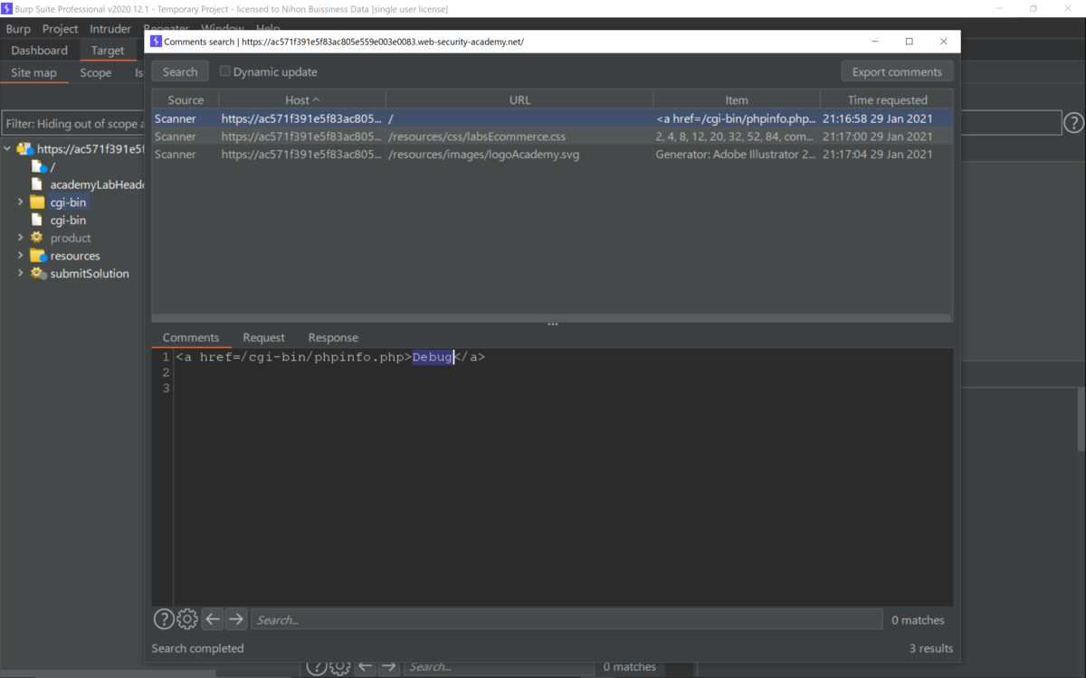Collapse the host root node in site map
Viewport: 1086px width, 678px height.
click(x=8, y=149)
